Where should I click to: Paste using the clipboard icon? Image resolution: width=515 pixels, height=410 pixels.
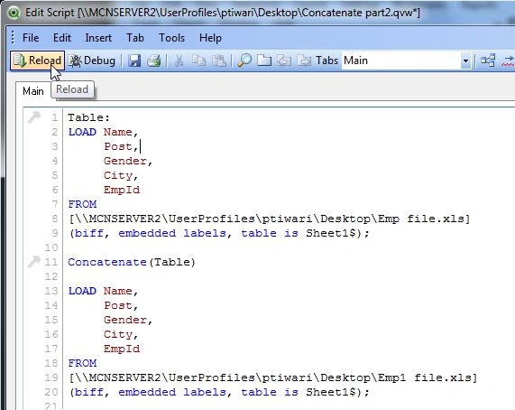pos(219,61)
